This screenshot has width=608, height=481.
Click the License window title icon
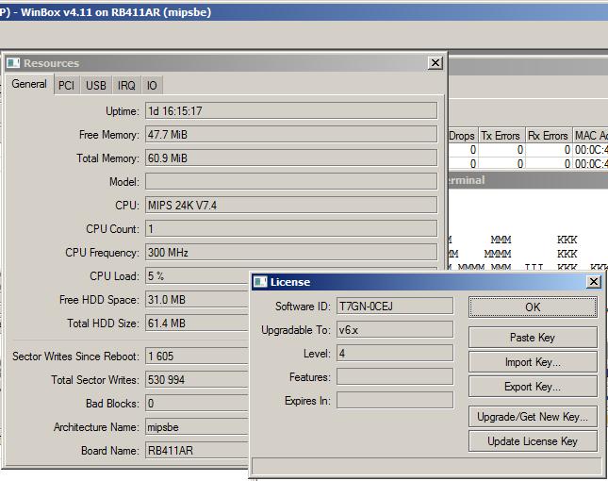coord(260,282)
